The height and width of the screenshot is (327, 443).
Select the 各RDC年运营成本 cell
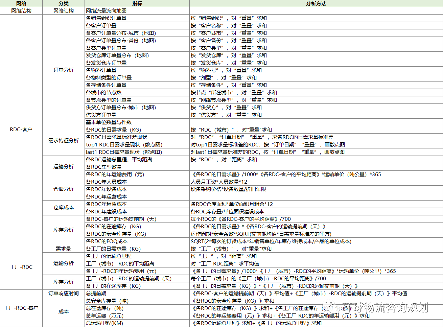pos(137,196)
